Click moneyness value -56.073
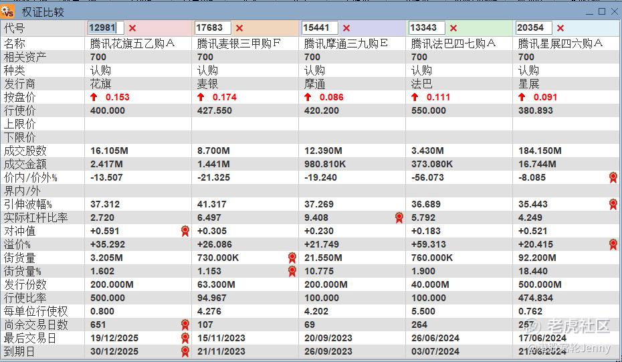Viewport: 622px width, 362px height. pos(427,177)
